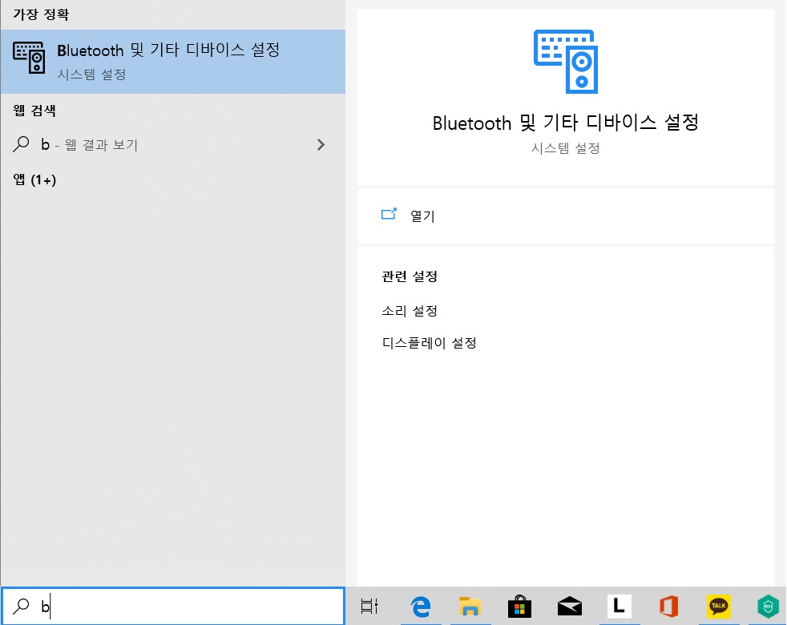Click the 열기 open button
Image resolution: width=787 pixels, height=625 pixels.
tap(566, 216)
